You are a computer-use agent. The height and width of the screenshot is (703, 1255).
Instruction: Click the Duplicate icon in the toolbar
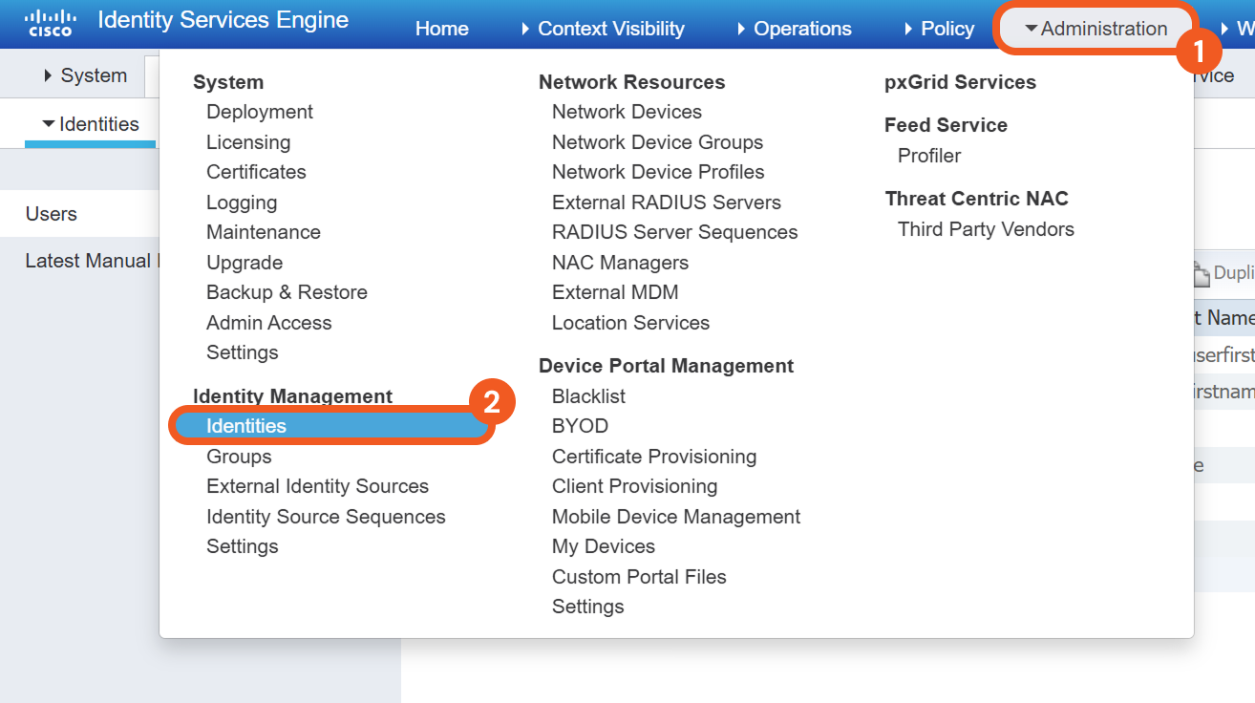(x=1202, y=274)
